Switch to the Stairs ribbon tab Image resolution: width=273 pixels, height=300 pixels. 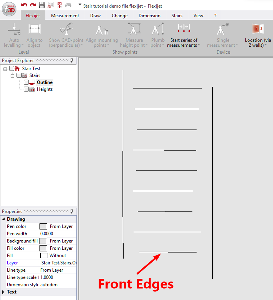pos(177,15)
